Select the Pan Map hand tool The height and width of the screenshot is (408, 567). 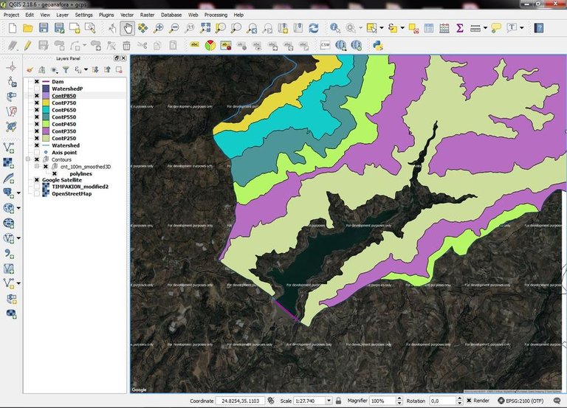click(127, 28)
